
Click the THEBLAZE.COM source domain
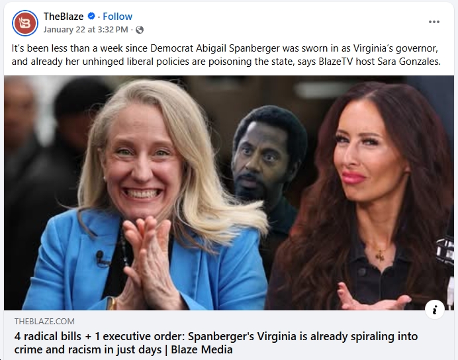tap(44, 321)
